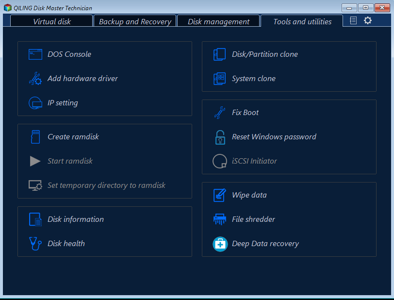
Task: Select the Tools and utilities tab
Action: (302, 21)
